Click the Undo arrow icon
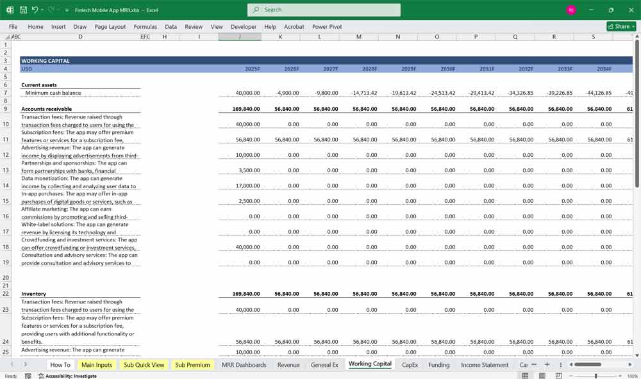641x379 pixels. (x=35, y=10)
